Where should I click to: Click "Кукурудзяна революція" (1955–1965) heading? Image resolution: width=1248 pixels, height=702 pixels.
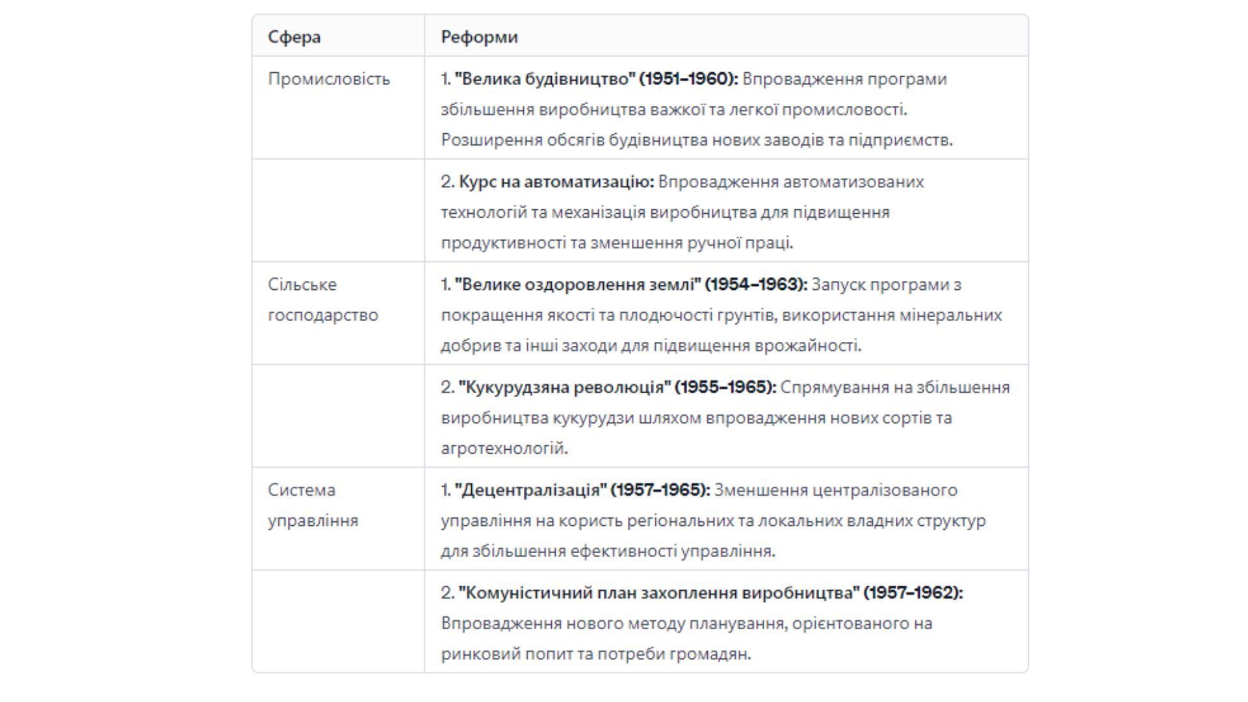coord(617,387)
